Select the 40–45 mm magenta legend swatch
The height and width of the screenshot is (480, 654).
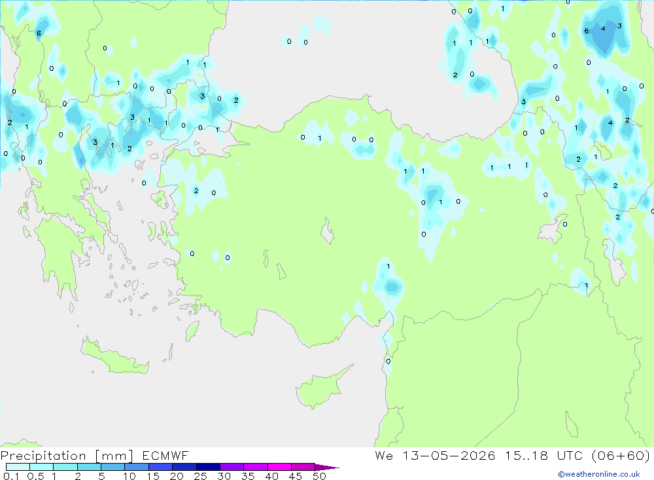pyautogui.click(x=279, y=467)
